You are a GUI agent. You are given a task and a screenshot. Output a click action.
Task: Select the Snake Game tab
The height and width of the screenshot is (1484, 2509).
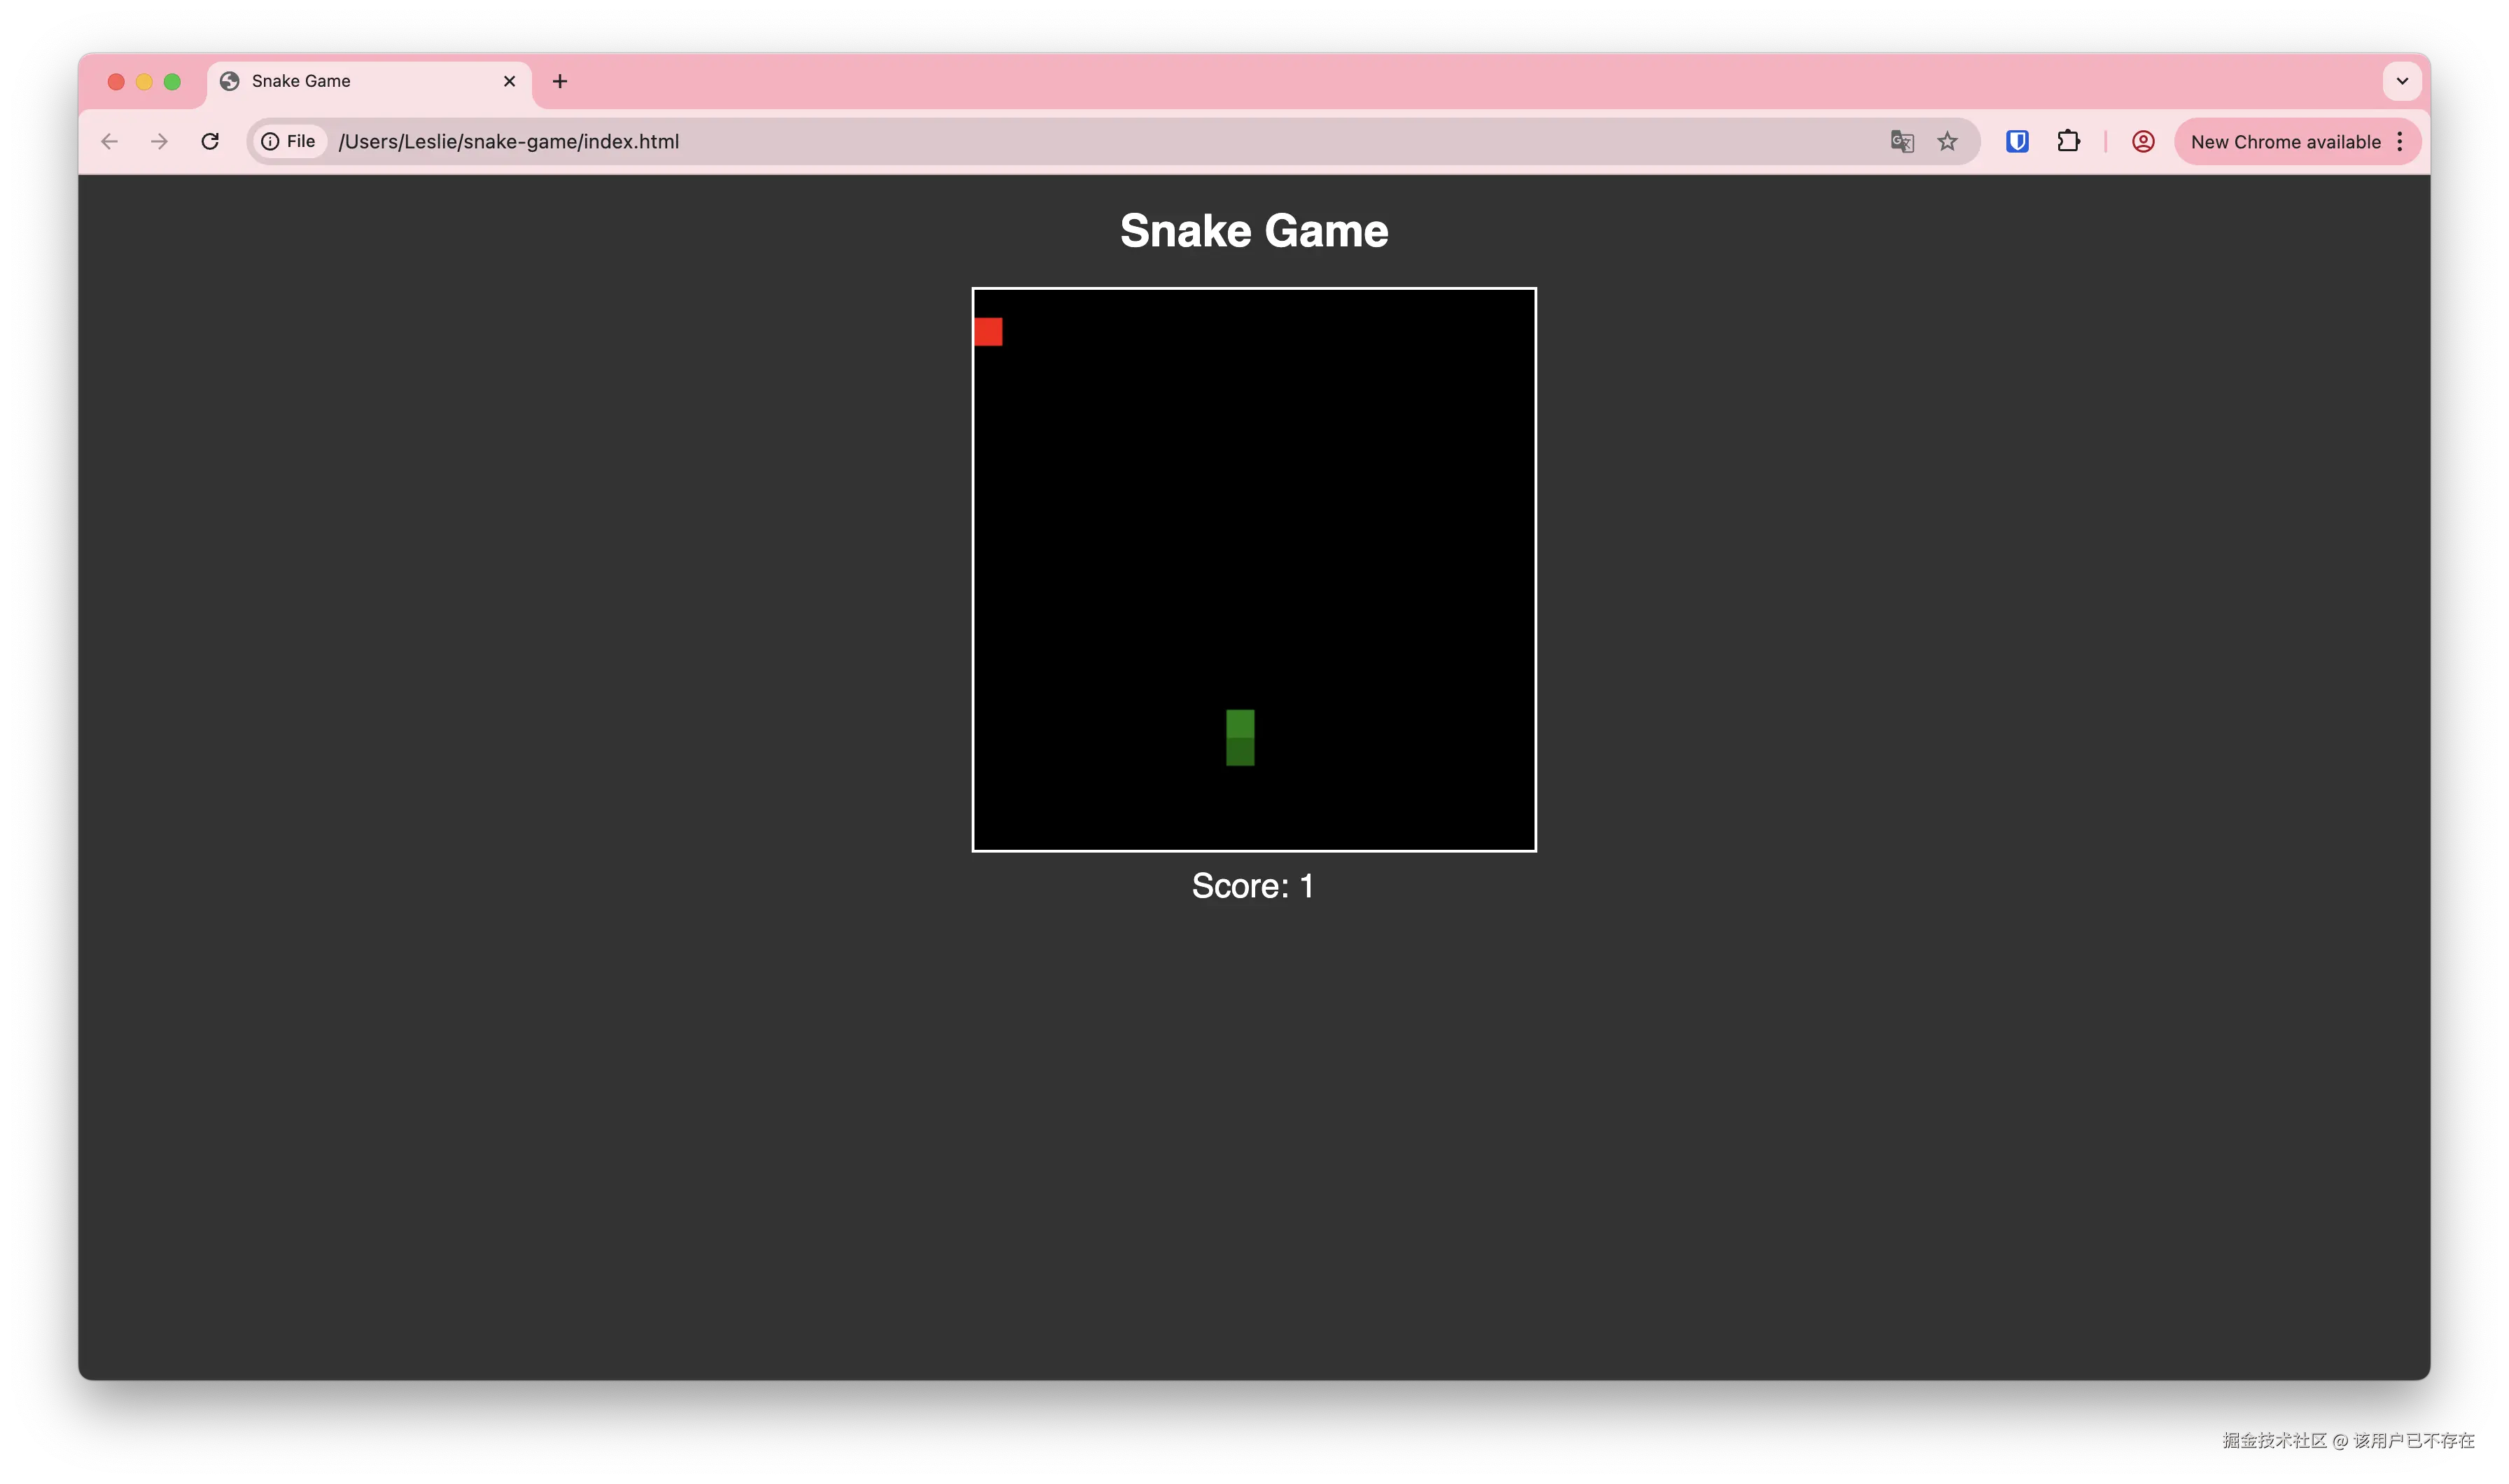pos(301,81)
